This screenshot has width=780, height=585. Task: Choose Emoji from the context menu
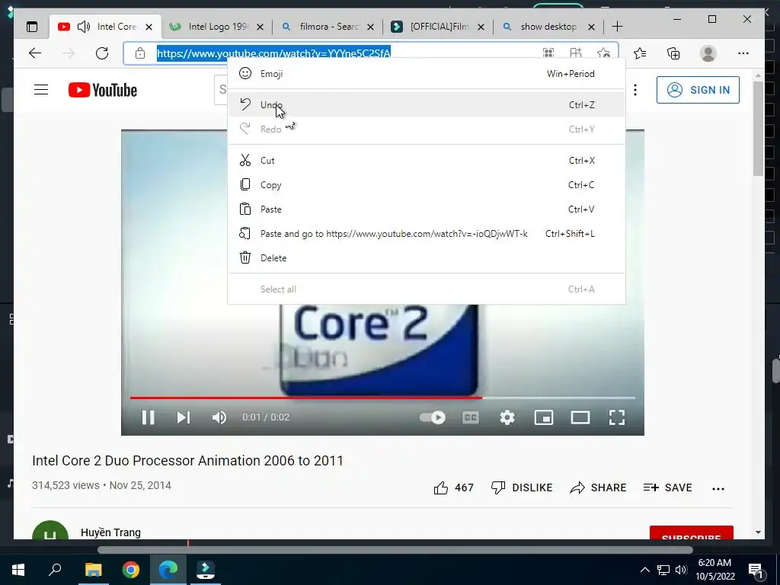pyautogui.click(x=427, y=74)
